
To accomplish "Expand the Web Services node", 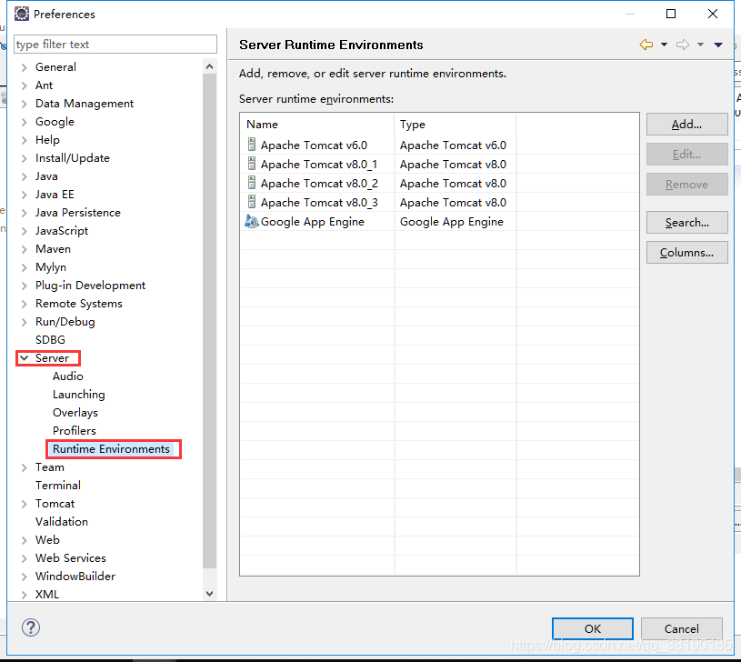I will click(25, 558).
